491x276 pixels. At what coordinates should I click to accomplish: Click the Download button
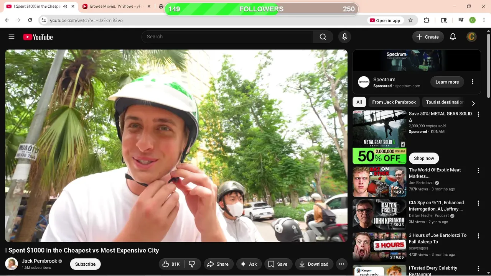(314, 264)
